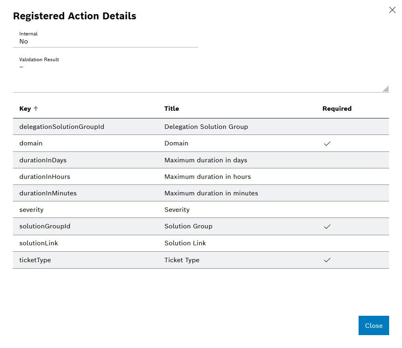Click the Required column header

click(x=337, y=108)
